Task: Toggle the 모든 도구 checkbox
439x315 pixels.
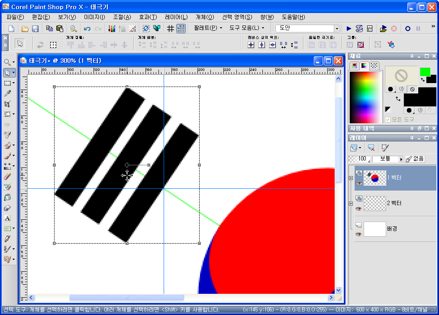Action: tap(388, 120)
